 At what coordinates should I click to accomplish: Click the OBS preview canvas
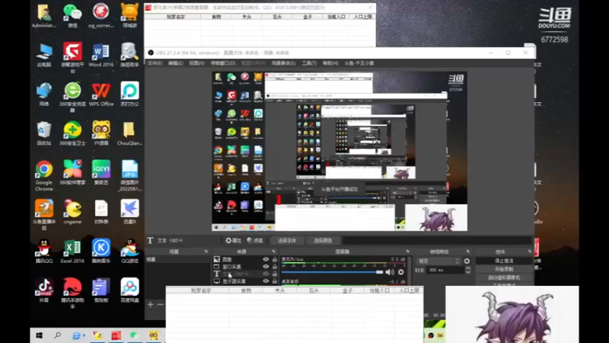340,151
